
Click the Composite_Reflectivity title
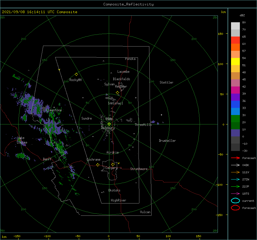pyautogui.click(x=128, y=4)
